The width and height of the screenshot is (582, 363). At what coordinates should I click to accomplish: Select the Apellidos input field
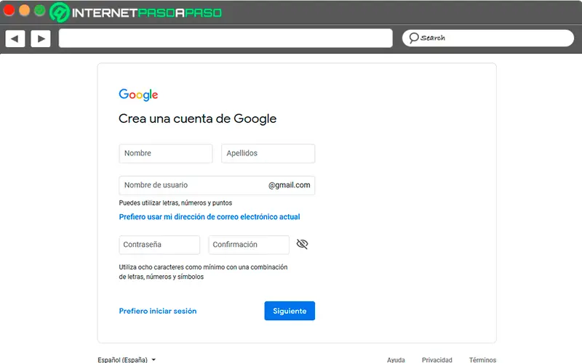point(268,153)
